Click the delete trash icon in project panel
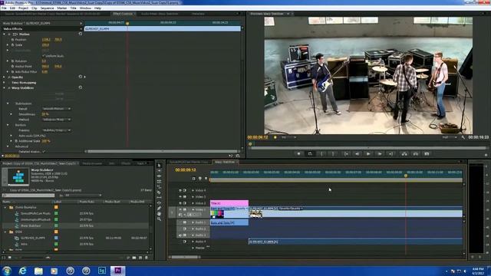This screenshot has width=491, height=276. (147, 258)
